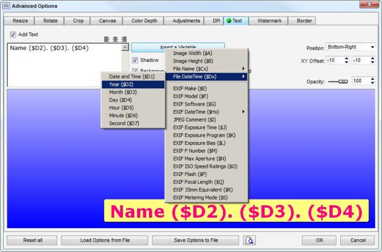The height and width of the screenshot is (252, 382).
Task: Choose EXIF F Number ($M)
Action: click(206, 151)
